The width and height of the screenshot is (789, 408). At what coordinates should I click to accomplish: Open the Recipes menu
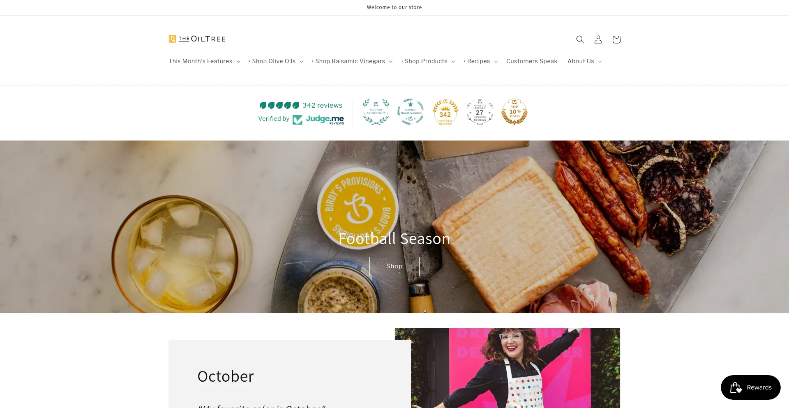click(481, 61)
